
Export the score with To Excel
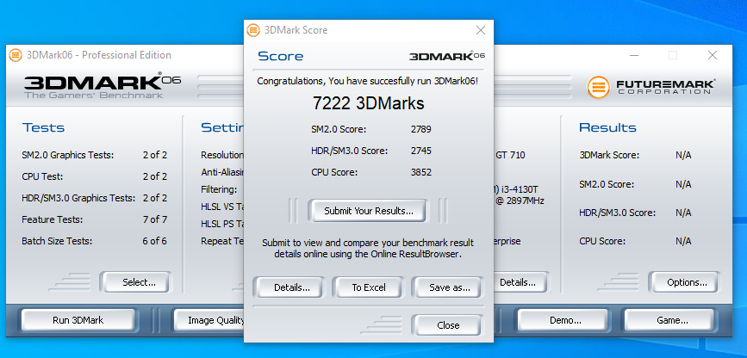click(x=368, y=287)
